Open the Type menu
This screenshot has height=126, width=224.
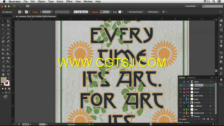pyautogui.click(x=51, y=1)
